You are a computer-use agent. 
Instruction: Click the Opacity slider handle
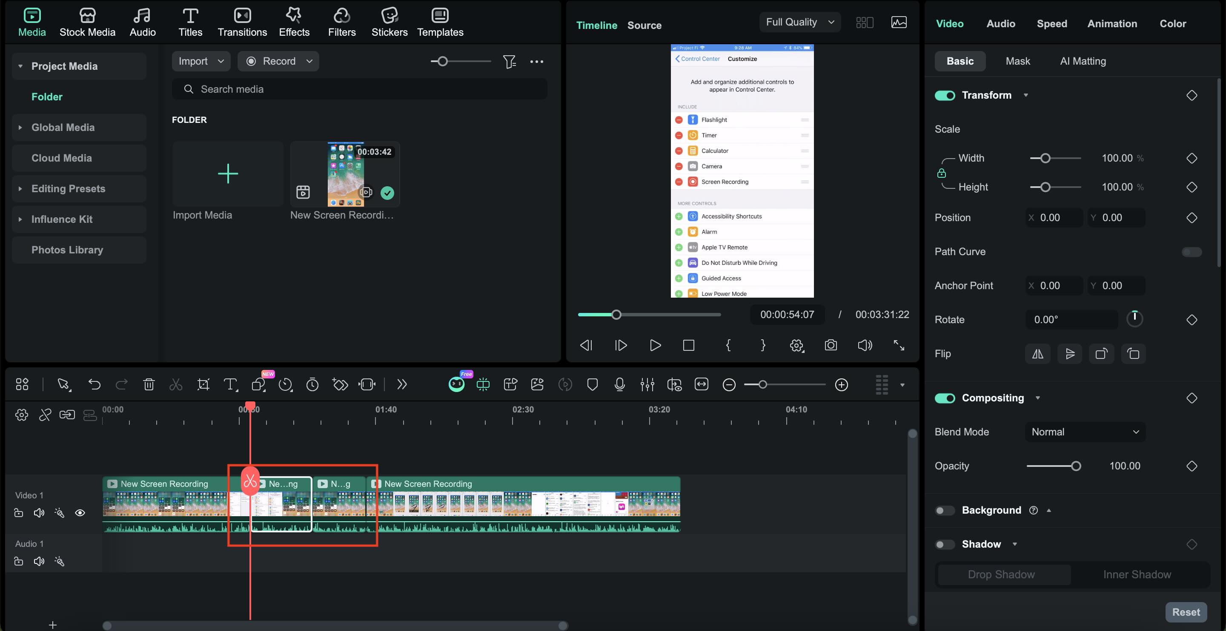(1076, 466)
